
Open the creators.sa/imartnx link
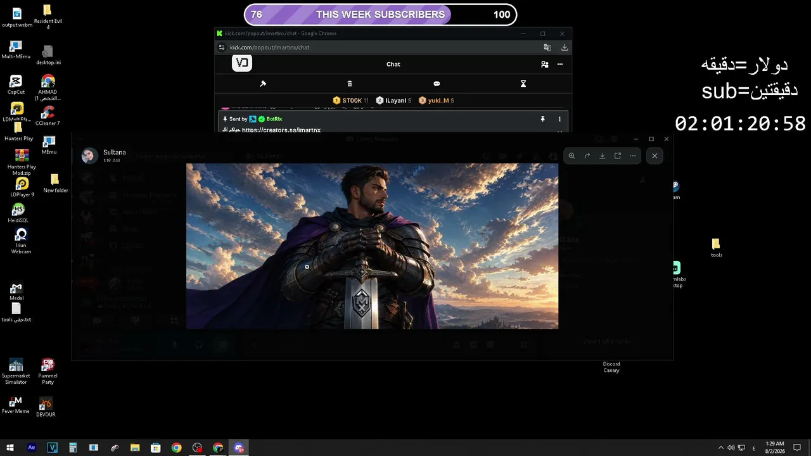[x=281, y=130]
